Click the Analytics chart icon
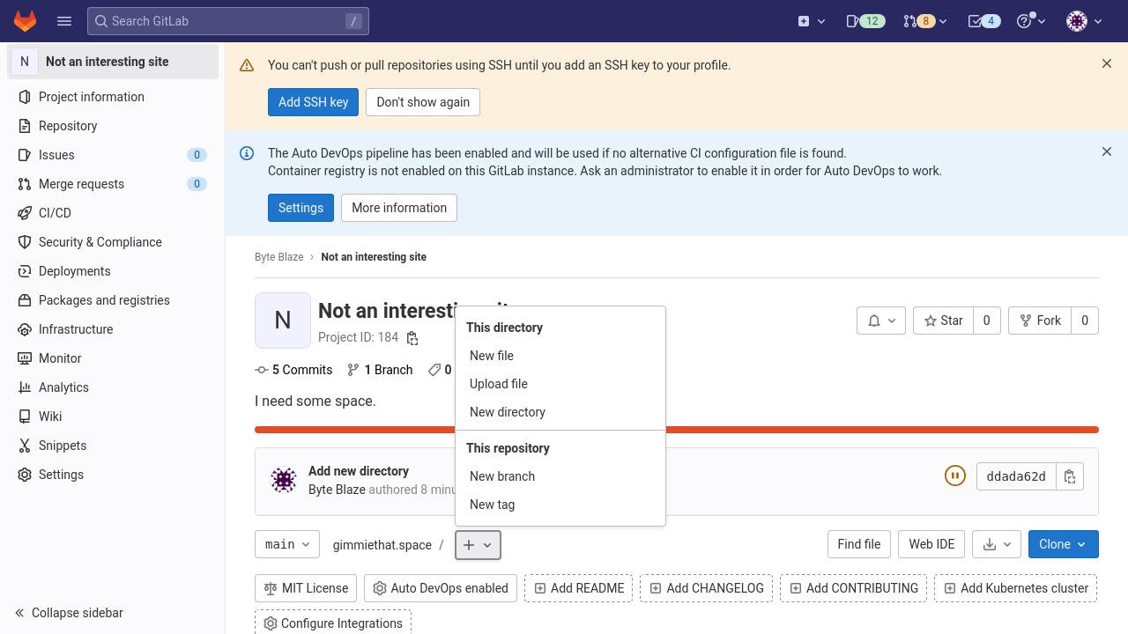 coord(25,387)
